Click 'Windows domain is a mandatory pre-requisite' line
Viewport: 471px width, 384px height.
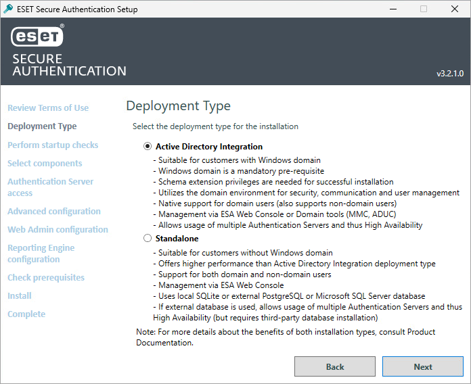(x=238, y=171)
